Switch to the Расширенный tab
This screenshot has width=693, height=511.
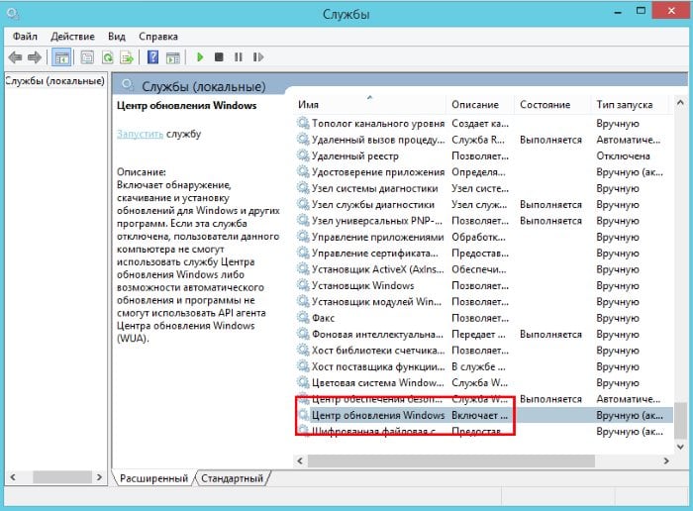click(x=153, y=478)
